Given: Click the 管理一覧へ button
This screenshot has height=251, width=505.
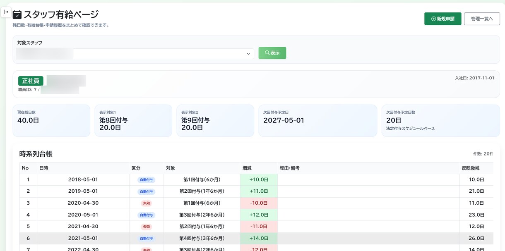Looking at the screenshot, I should coord(482,19).
